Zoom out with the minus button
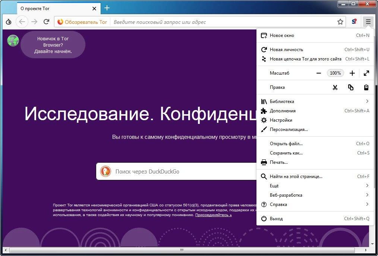This screenshot has width=378, height=256. click(319, 73)
